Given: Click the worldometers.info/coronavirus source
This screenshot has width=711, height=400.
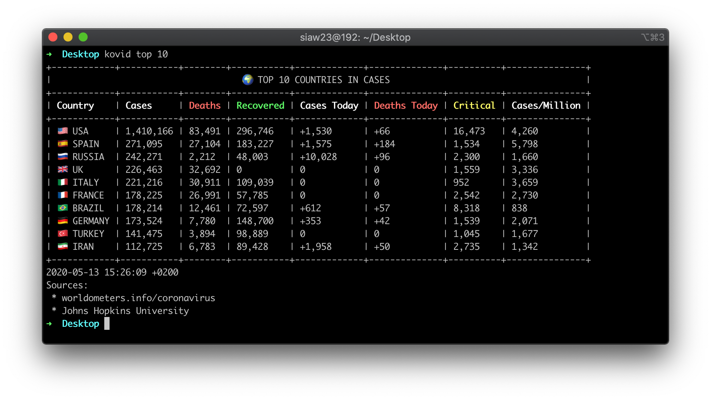Looking at the screenshot, I should pyautogui.click(x=138, y=298).
